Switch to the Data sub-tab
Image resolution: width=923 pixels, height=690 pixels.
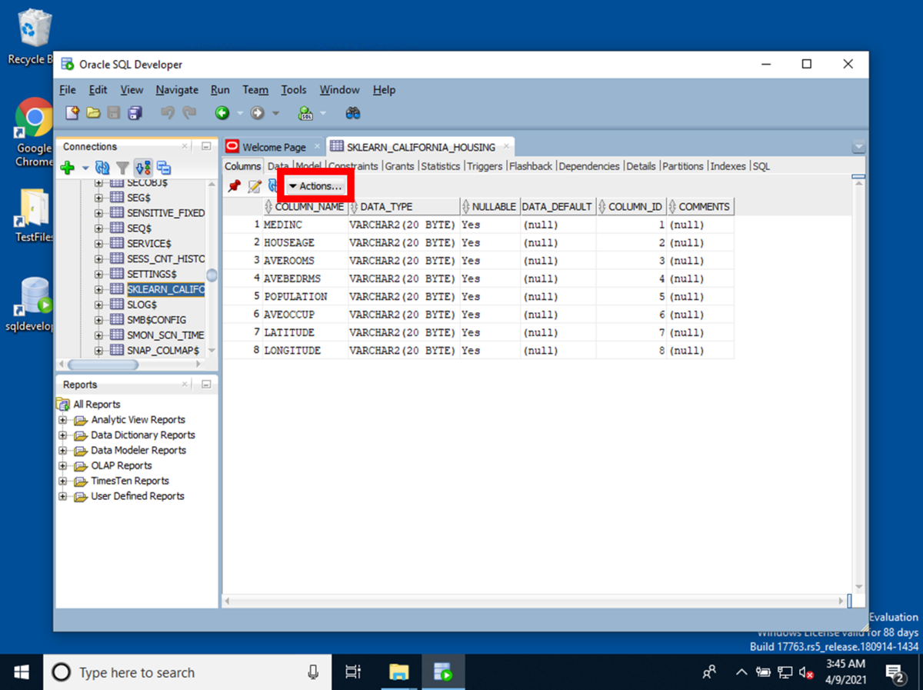(278, 166)
